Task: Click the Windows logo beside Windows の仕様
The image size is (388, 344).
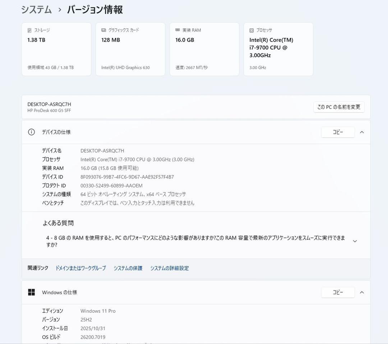Action: click(32, 292)
